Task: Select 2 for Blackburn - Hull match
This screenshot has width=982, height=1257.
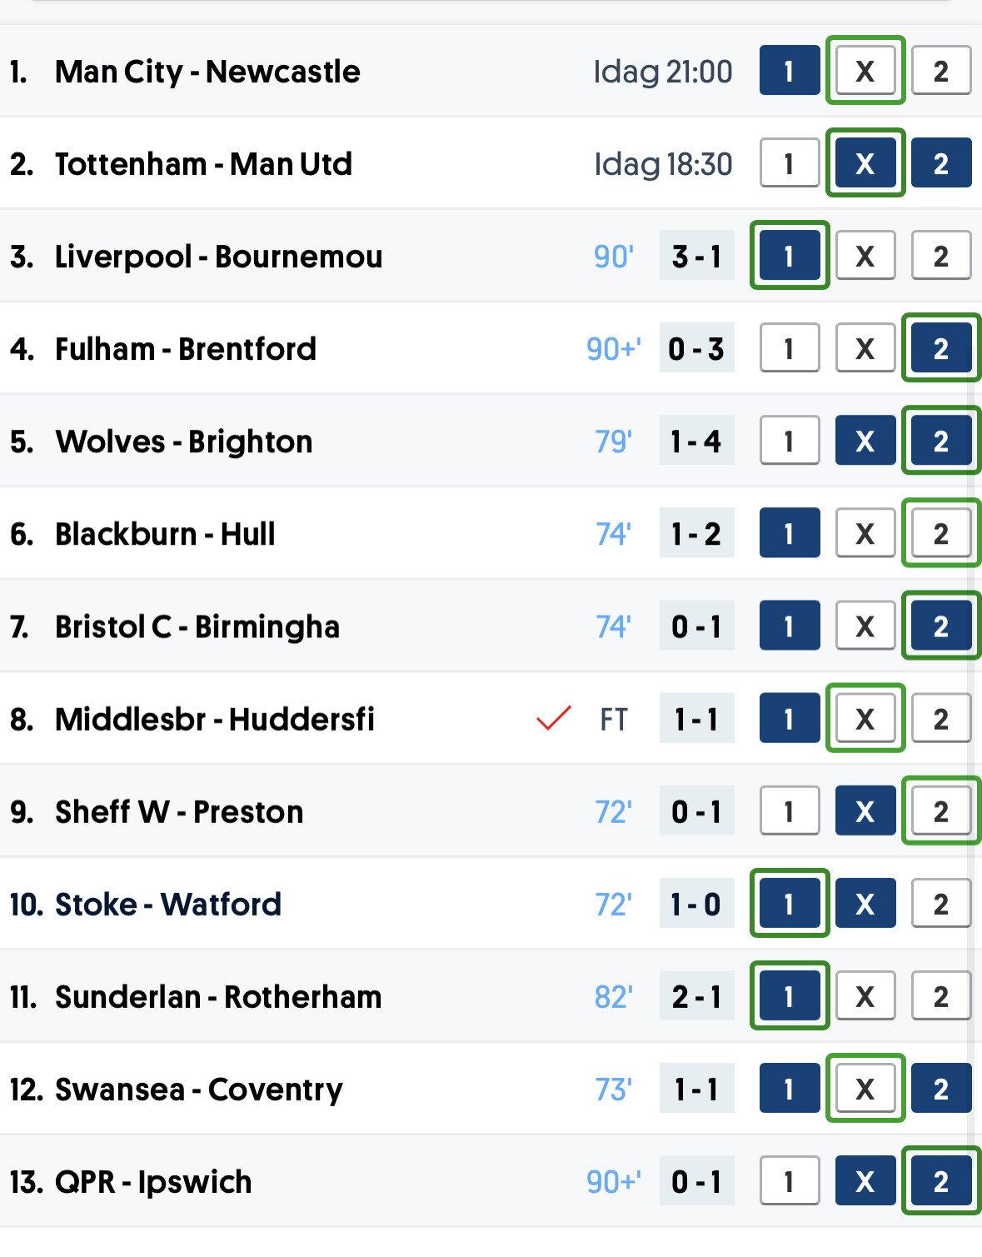Action: (x=941, y=533)
